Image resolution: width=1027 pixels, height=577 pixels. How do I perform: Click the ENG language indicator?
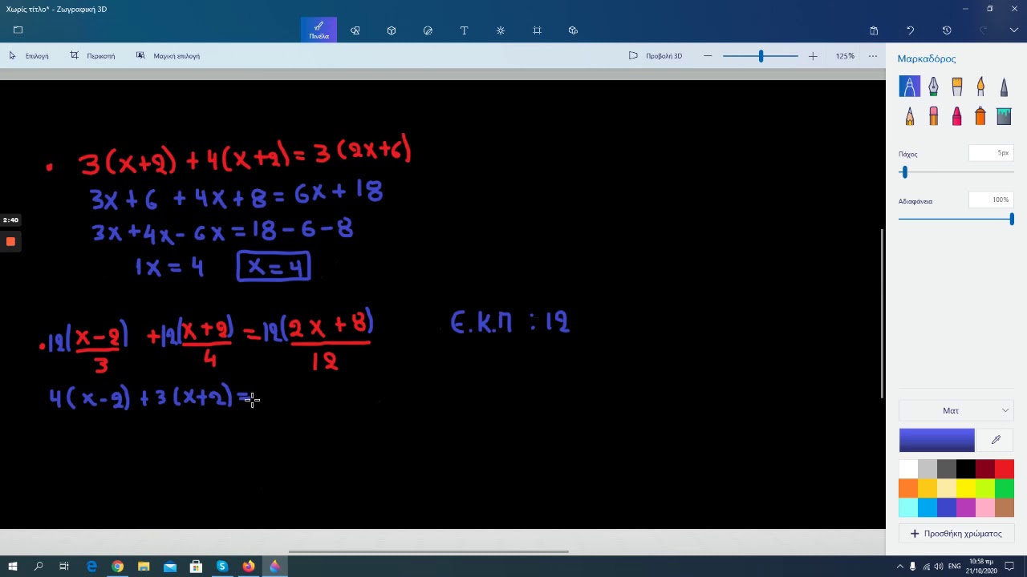tap(954, 567)
